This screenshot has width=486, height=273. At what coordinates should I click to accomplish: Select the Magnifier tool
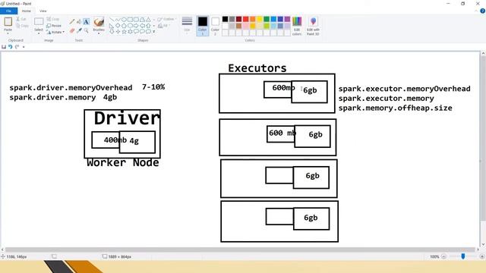[x=86, y=30]
